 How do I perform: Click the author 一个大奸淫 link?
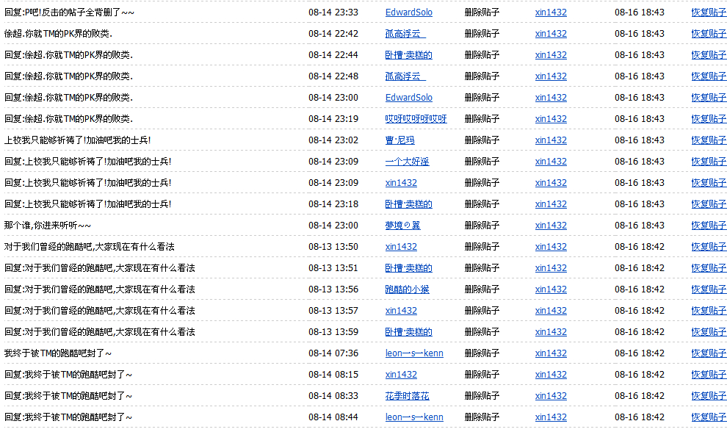pyautogui.click(x=407, y=162)
